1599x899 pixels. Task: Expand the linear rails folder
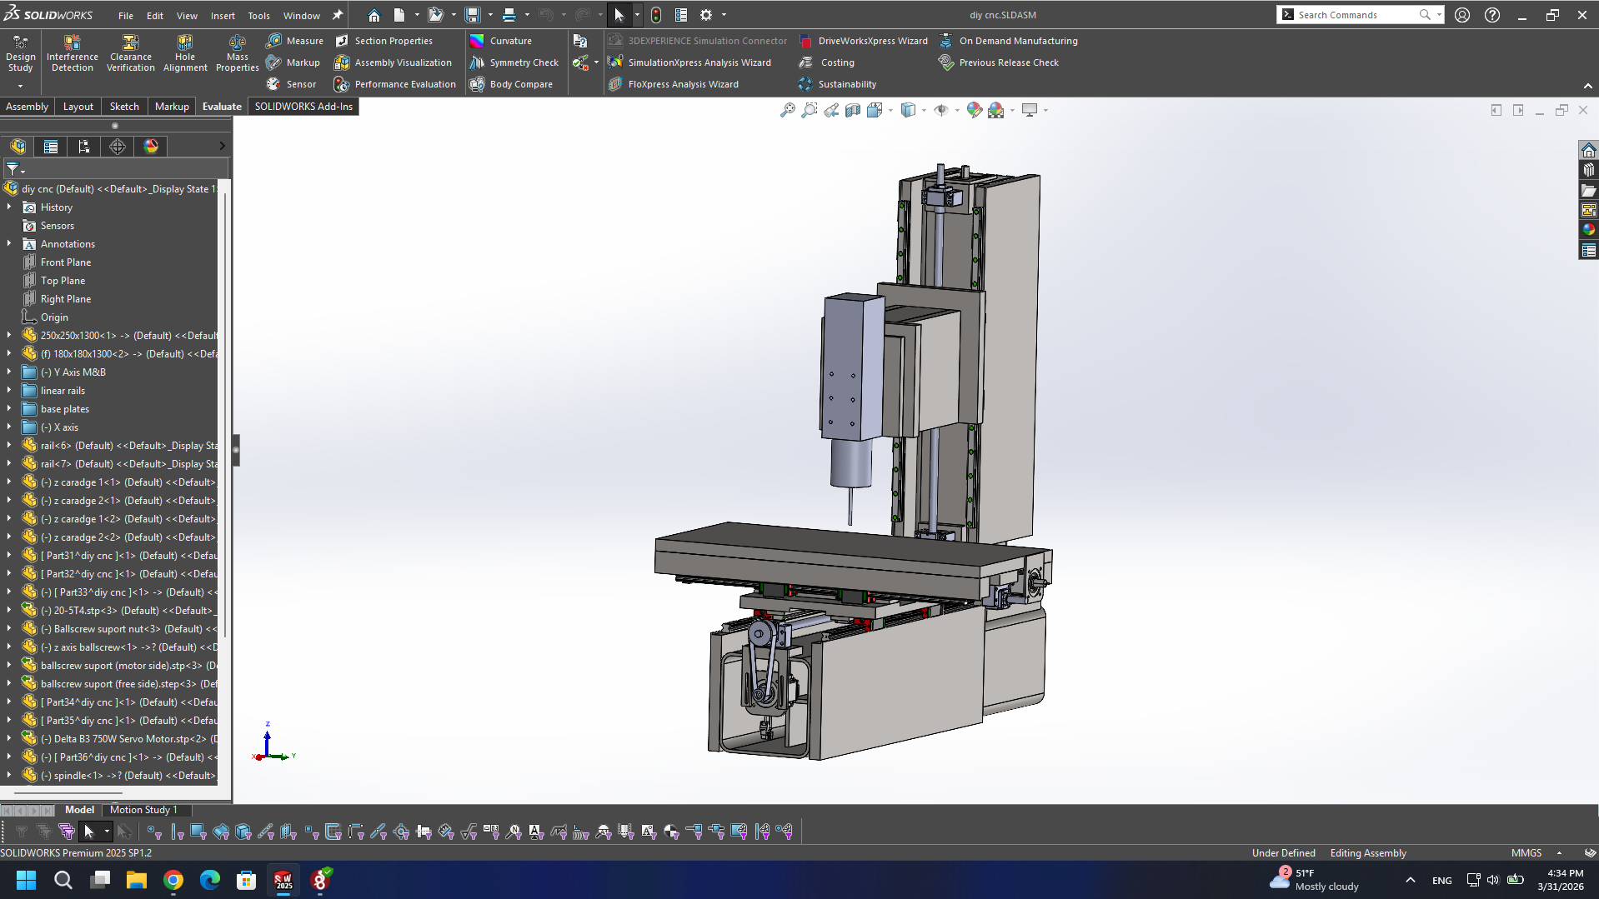[9, 391]
